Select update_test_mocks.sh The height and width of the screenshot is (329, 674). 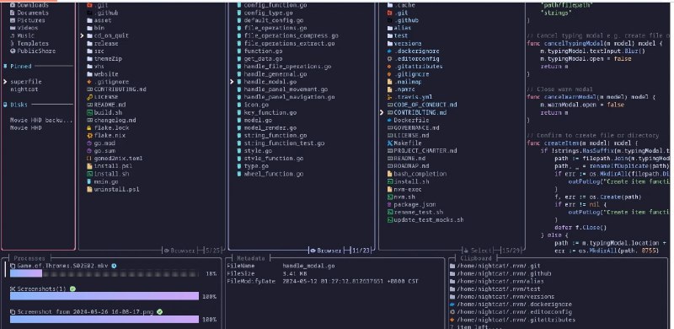point(429,220)
